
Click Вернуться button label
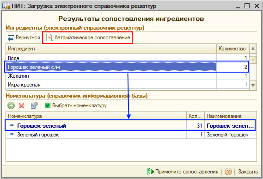(28, 37)
